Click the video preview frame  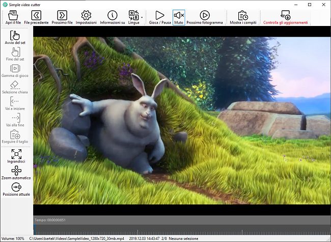(182, 121)
